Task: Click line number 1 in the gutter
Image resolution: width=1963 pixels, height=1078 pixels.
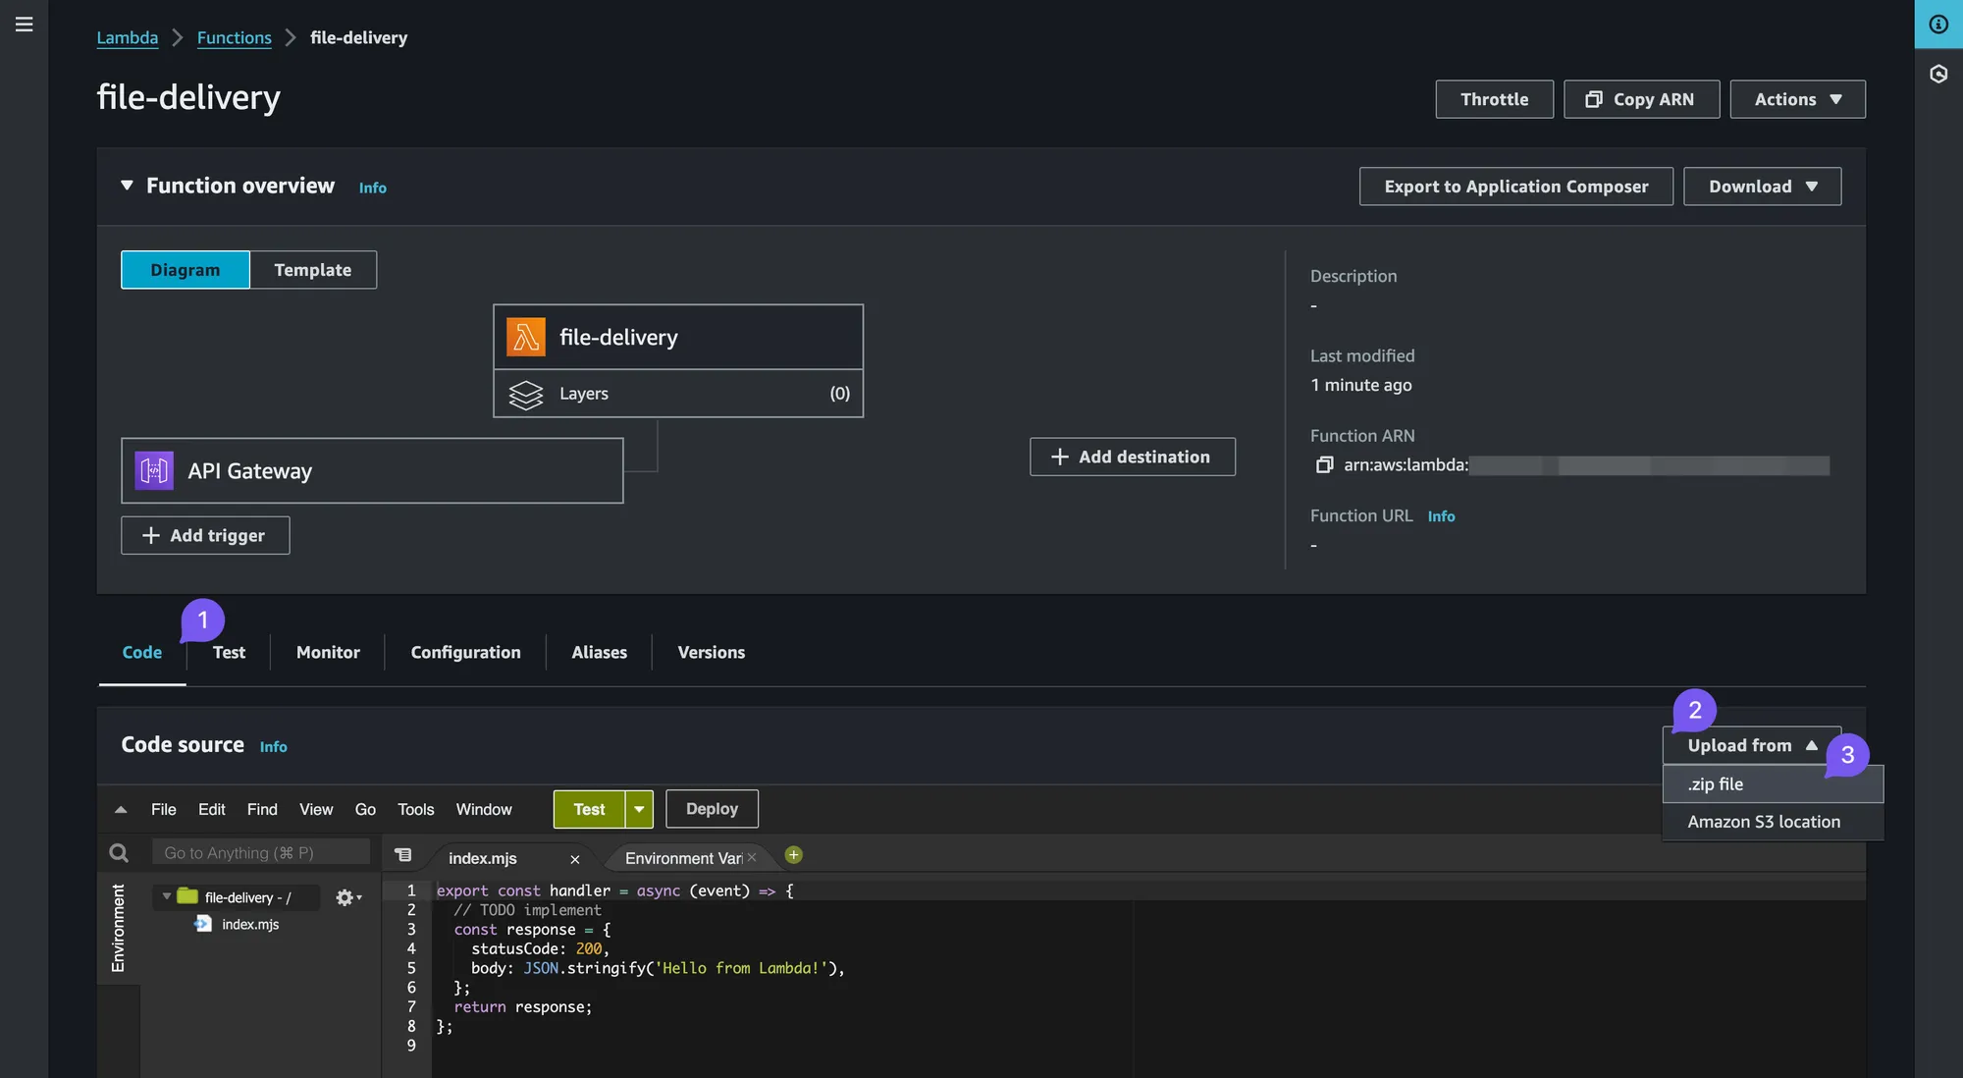Action: (411, 890)
